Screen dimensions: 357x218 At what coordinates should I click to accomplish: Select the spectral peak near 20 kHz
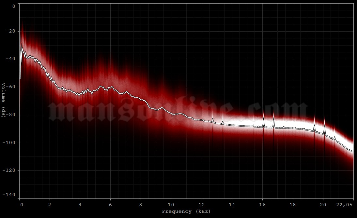point(325,124)
